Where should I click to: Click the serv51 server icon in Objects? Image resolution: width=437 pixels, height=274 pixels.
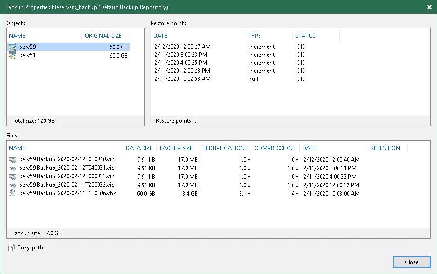click(13, 56)
